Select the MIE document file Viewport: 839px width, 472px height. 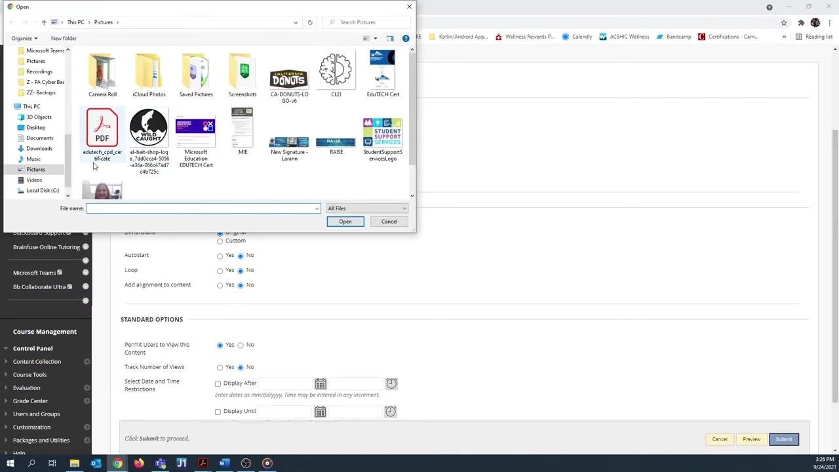[243, 132]
